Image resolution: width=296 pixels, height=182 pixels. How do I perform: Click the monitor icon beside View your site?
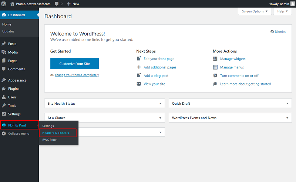pos(139,84)
